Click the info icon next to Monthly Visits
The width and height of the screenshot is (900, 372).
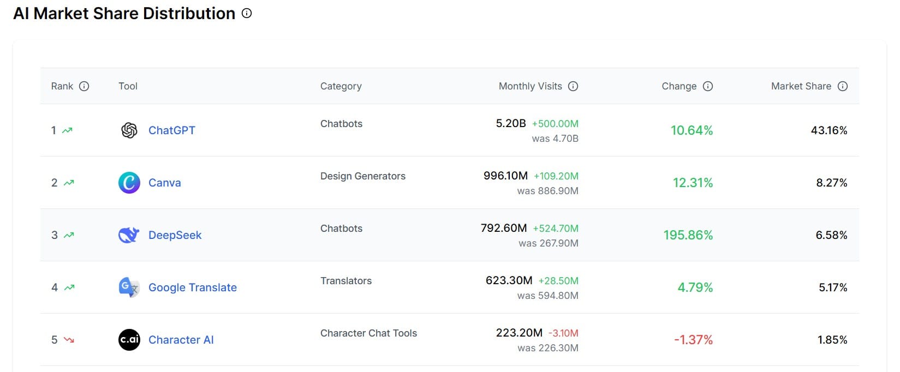tap(573, 86)
